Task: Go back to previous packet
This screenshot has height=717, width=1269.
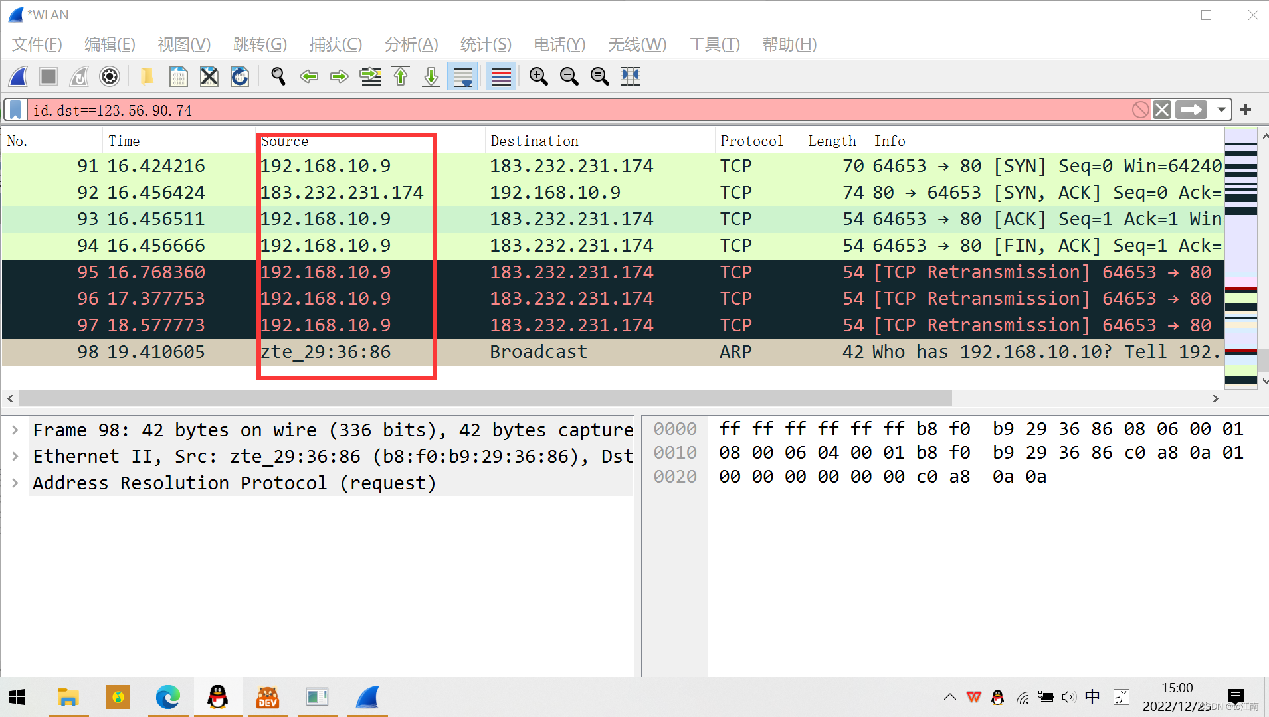Action: (x=309, y=76)
